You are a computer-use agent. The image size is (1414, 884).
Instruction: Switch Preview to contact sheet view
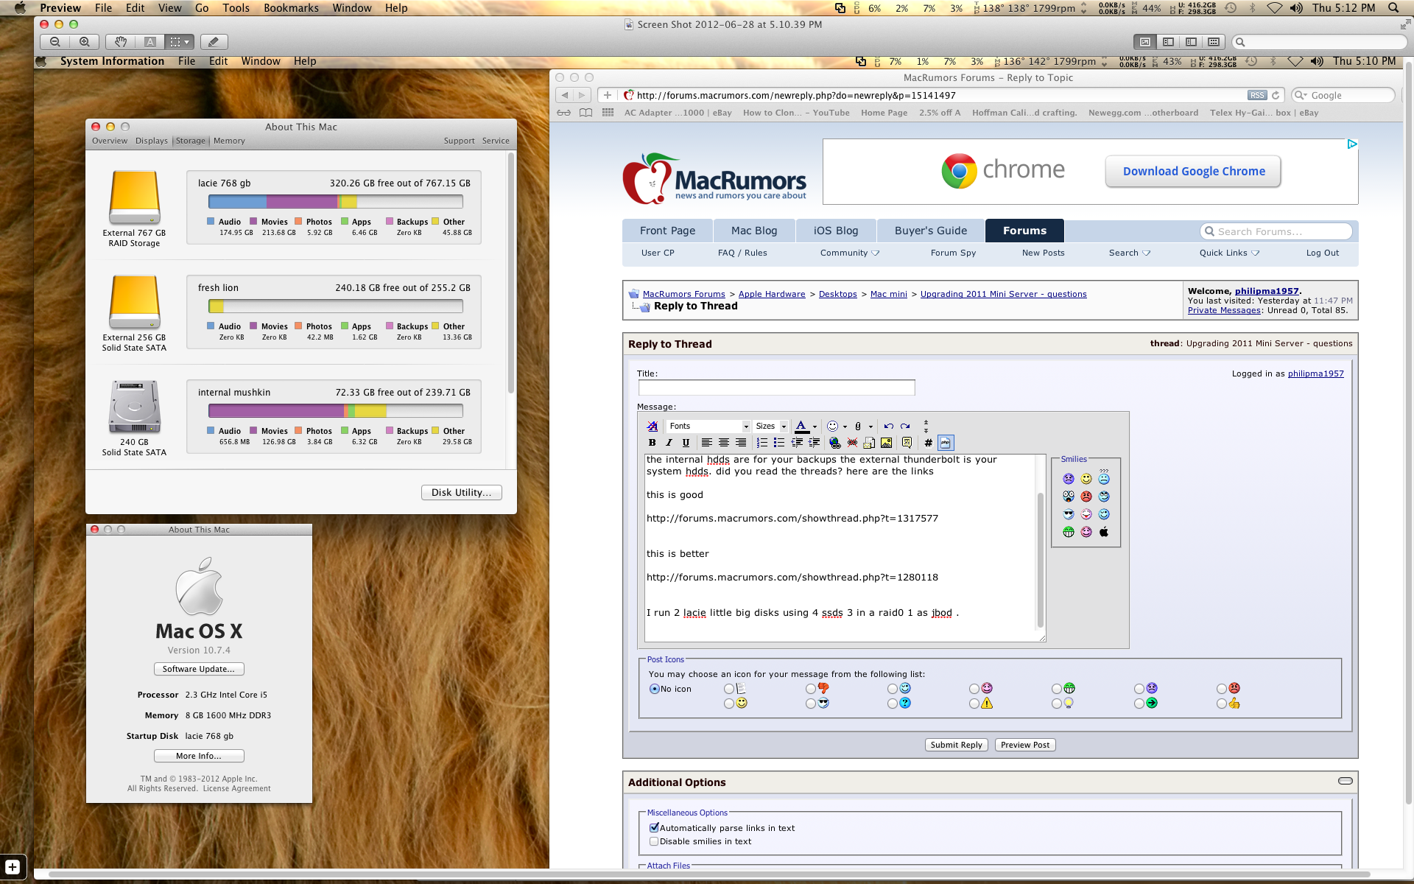[1214, 42]
